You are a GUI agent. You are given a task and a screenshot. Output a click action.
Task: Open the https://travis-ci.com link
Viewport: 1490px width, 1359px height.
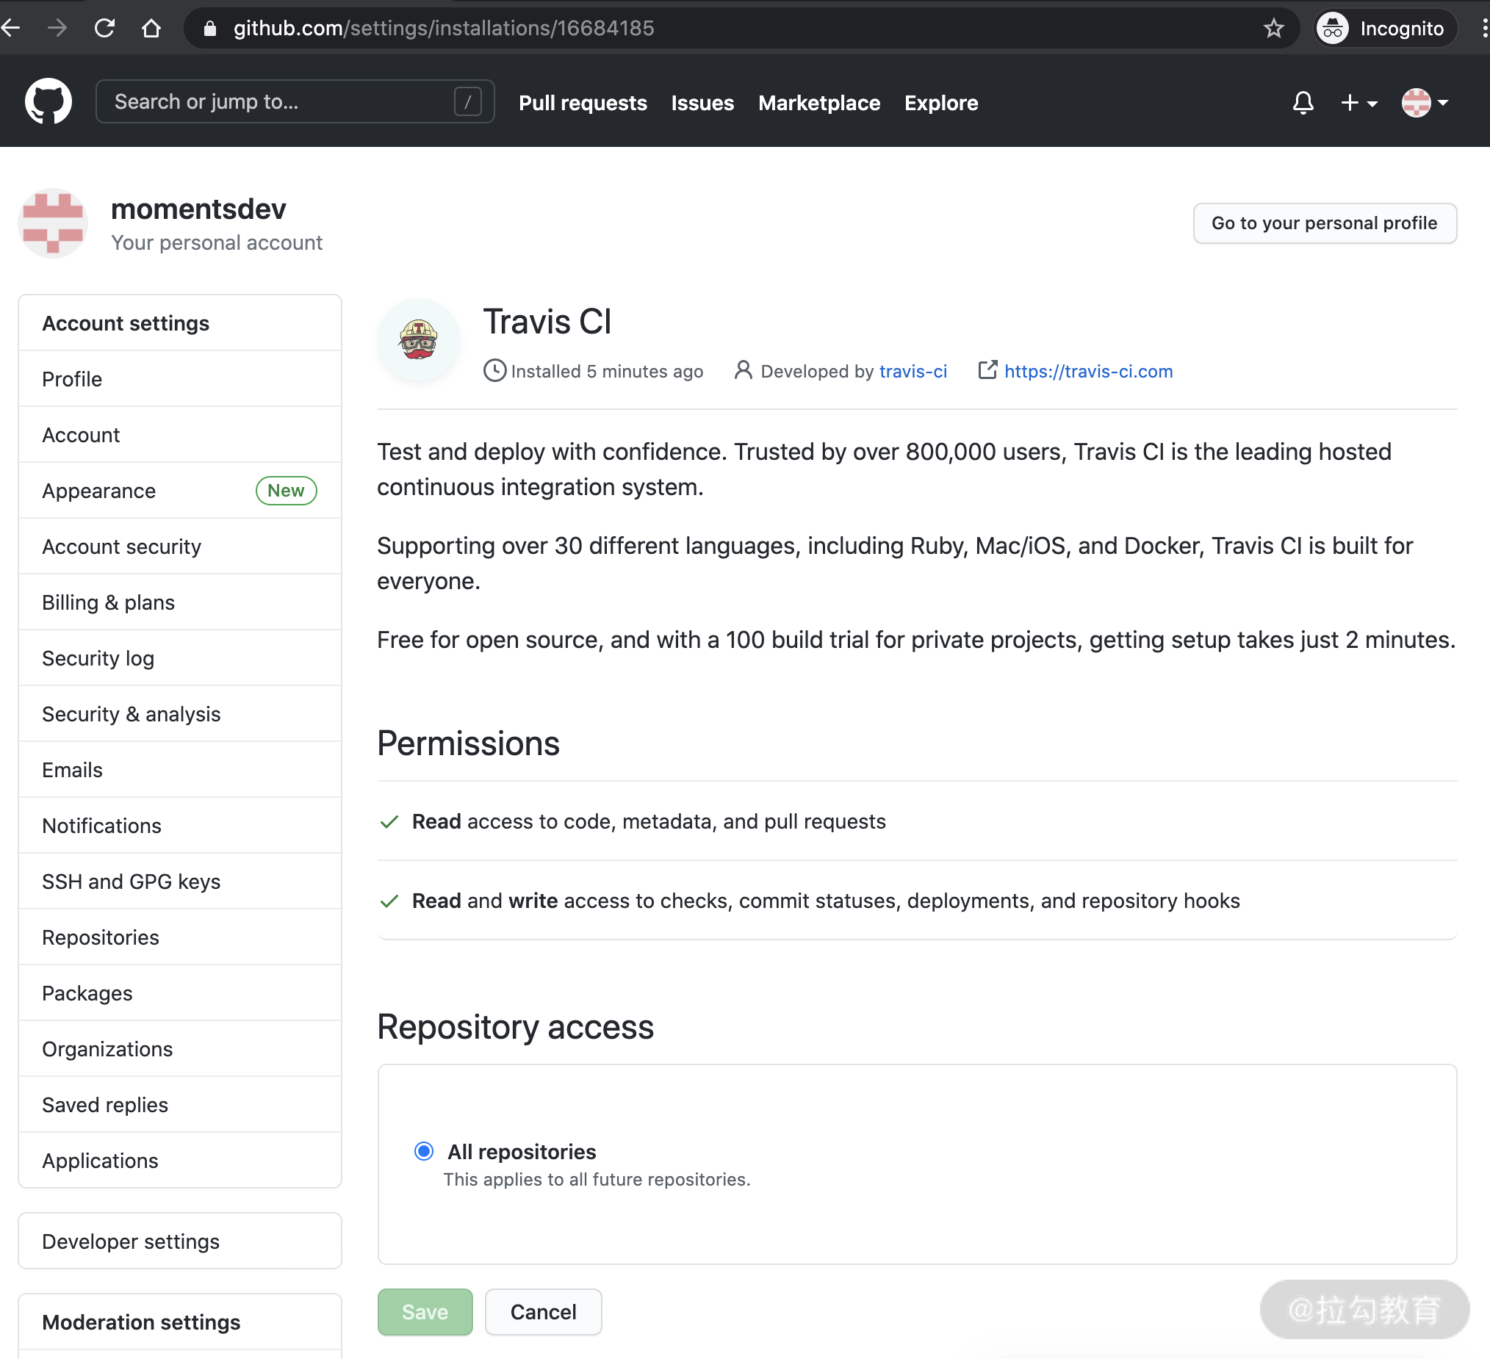[x=1088, y=371]
